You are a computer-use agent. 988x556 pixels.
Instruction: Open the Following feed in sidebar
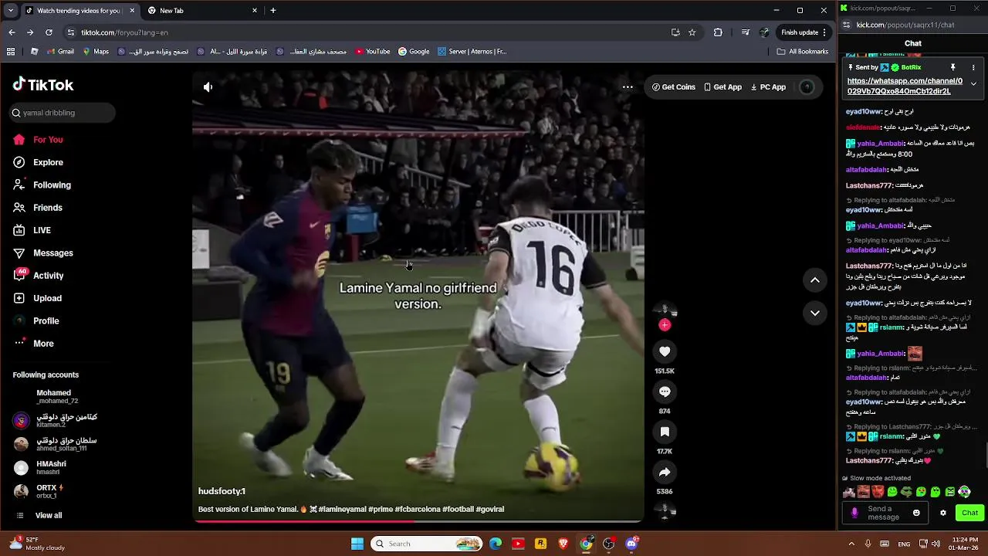click(x=52, y=185)
